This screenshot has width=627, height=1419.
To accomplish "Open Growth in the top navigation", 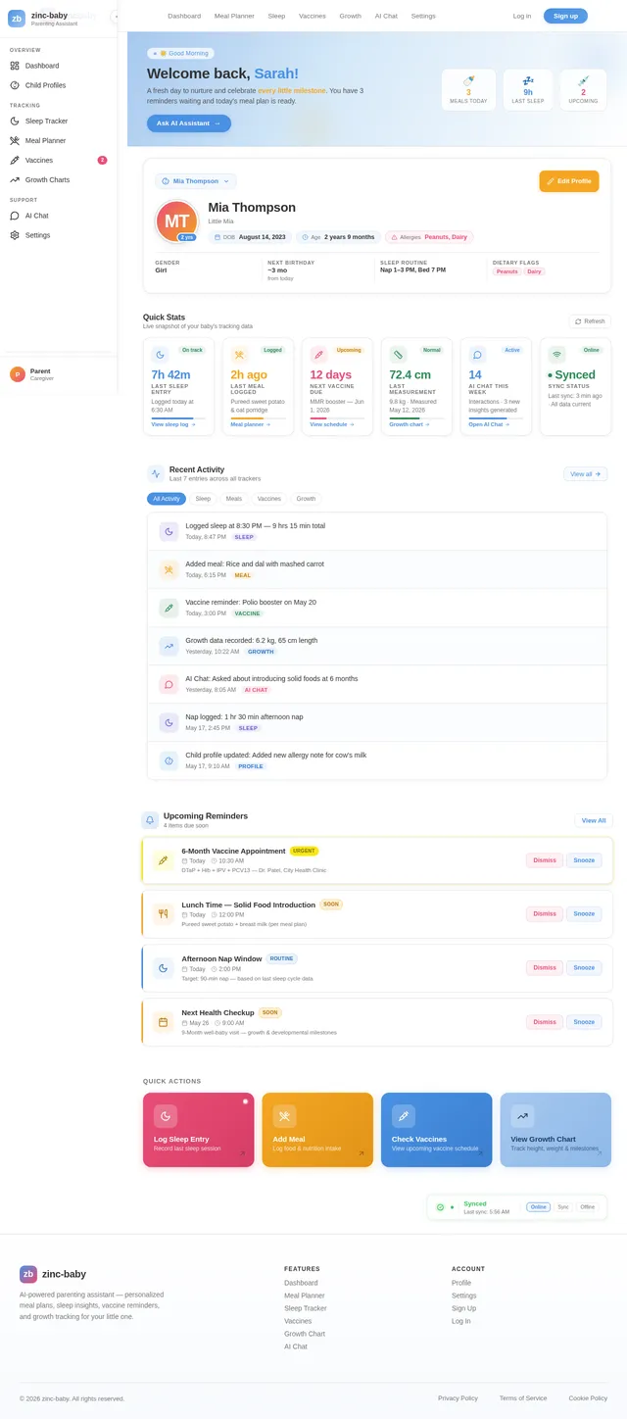I will click(x=350, y=16).
